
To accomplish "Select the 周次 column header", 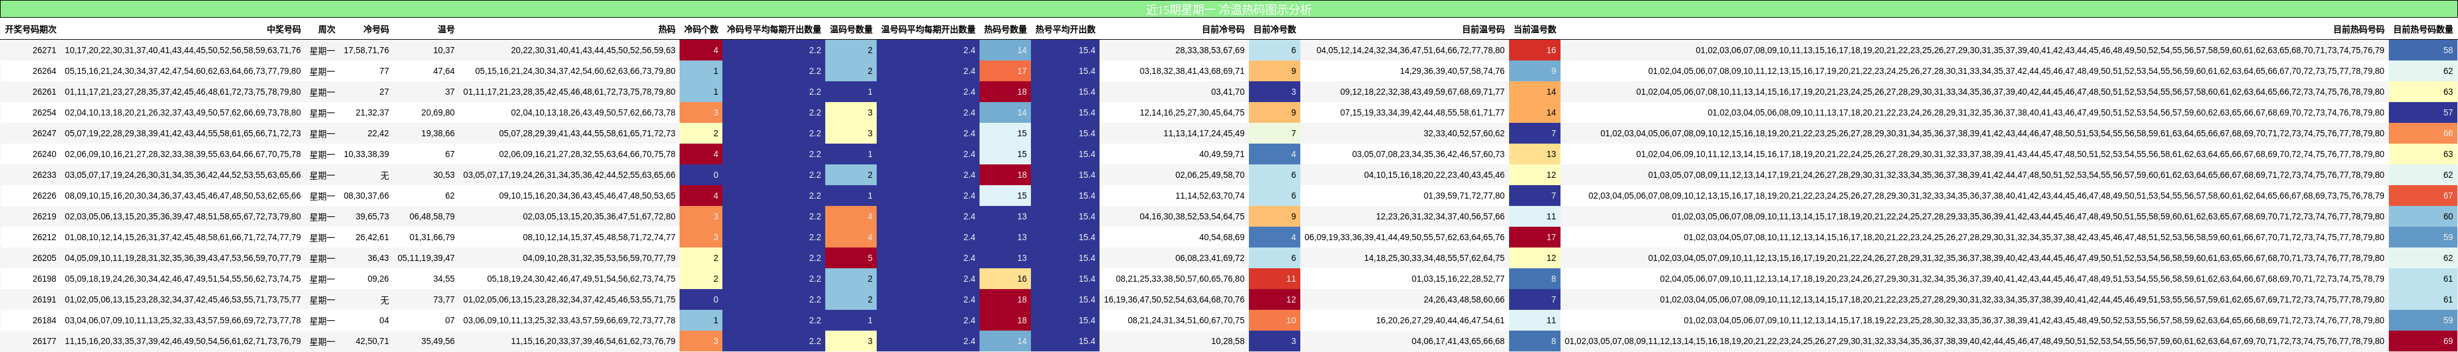I will click(326, 29).
